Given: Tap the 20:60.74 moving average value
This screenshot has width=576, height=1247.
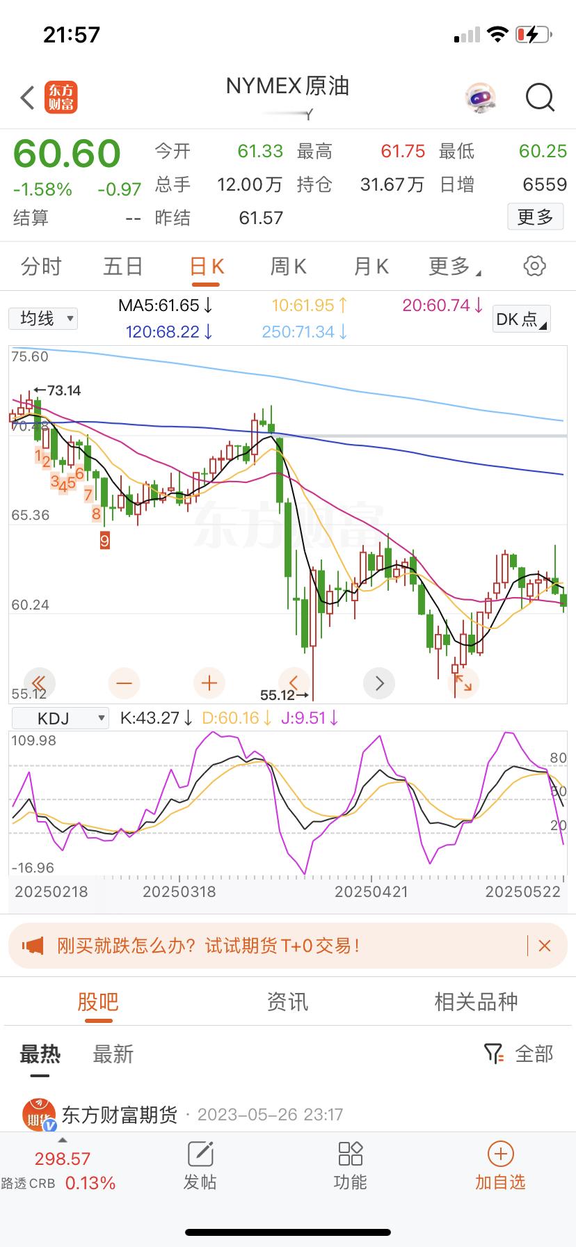Looking at the screenshot, I should [442, 305].
